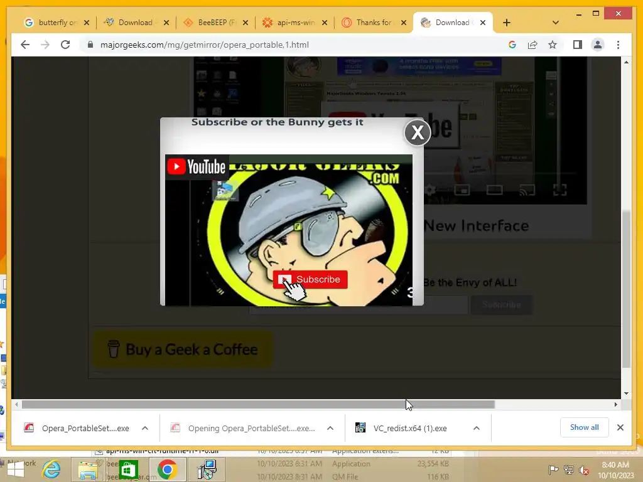Click the Google icon in address bar
Image resolution: width=643 pixels, height=482 pixels.
(512, 45)
